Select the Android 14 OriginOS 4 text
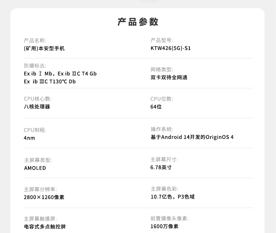This screenshot has width=276, height=233. tap(192, 137)
